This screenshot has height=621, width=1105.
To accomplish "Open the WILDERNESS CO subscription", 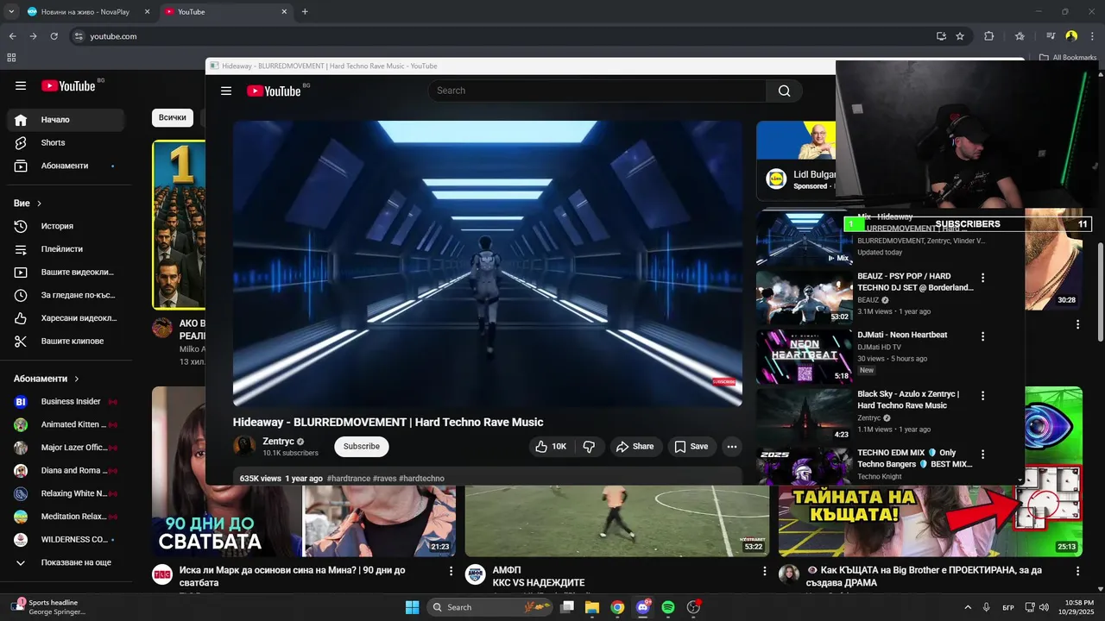I will 66,540.
